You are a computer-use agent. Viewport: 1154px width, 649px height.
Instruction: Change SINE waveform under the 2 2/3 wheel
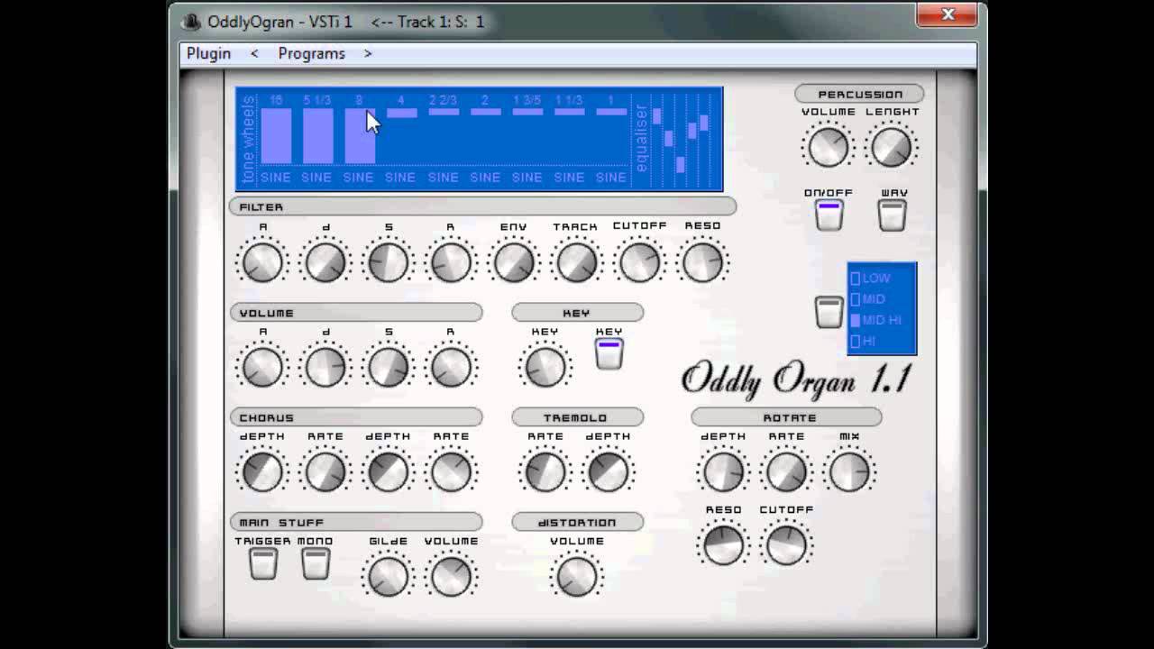coord(444,178)
